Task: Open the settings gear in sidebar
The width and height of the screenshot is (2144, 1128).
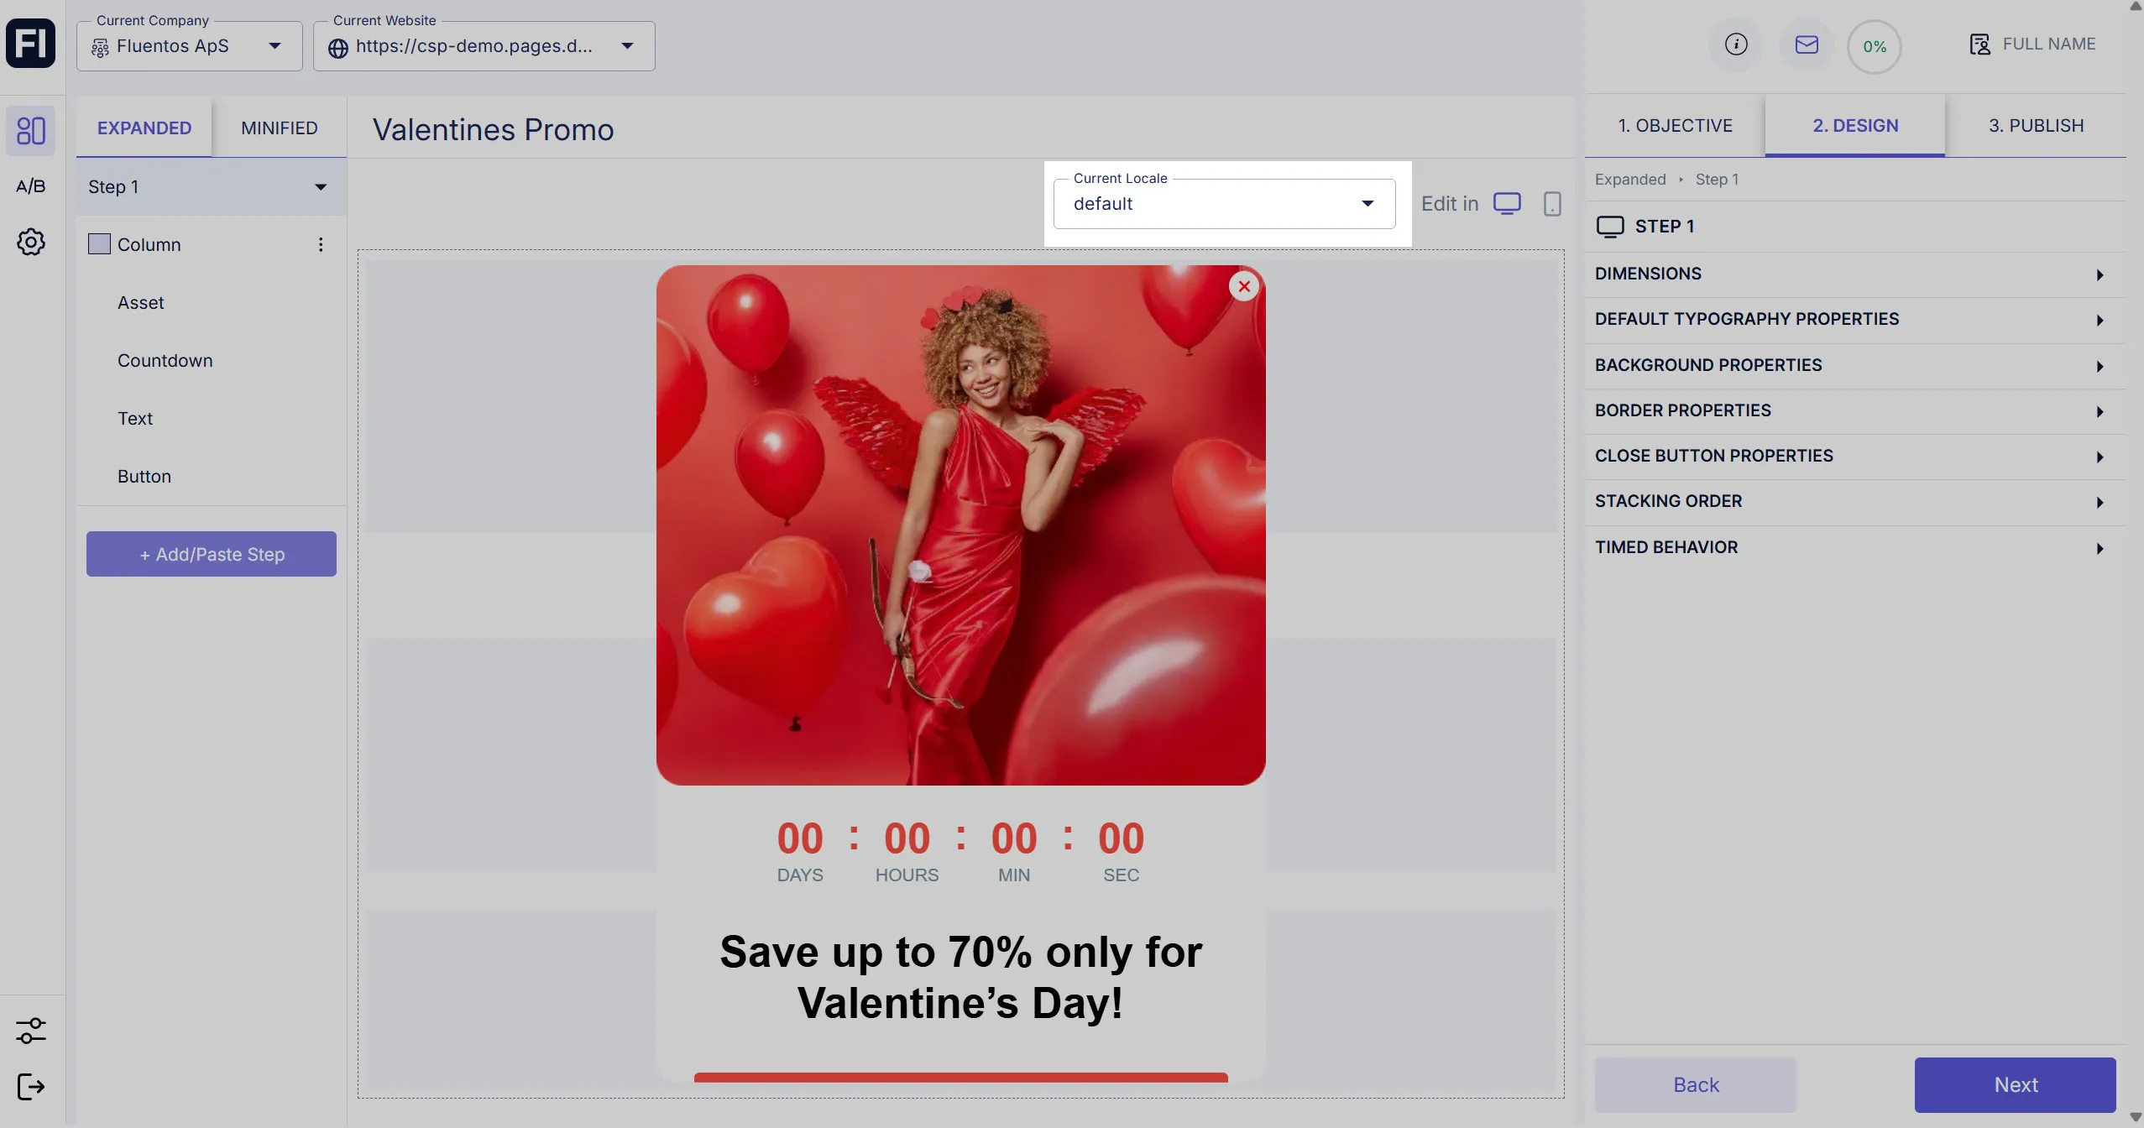Action: 31,243
